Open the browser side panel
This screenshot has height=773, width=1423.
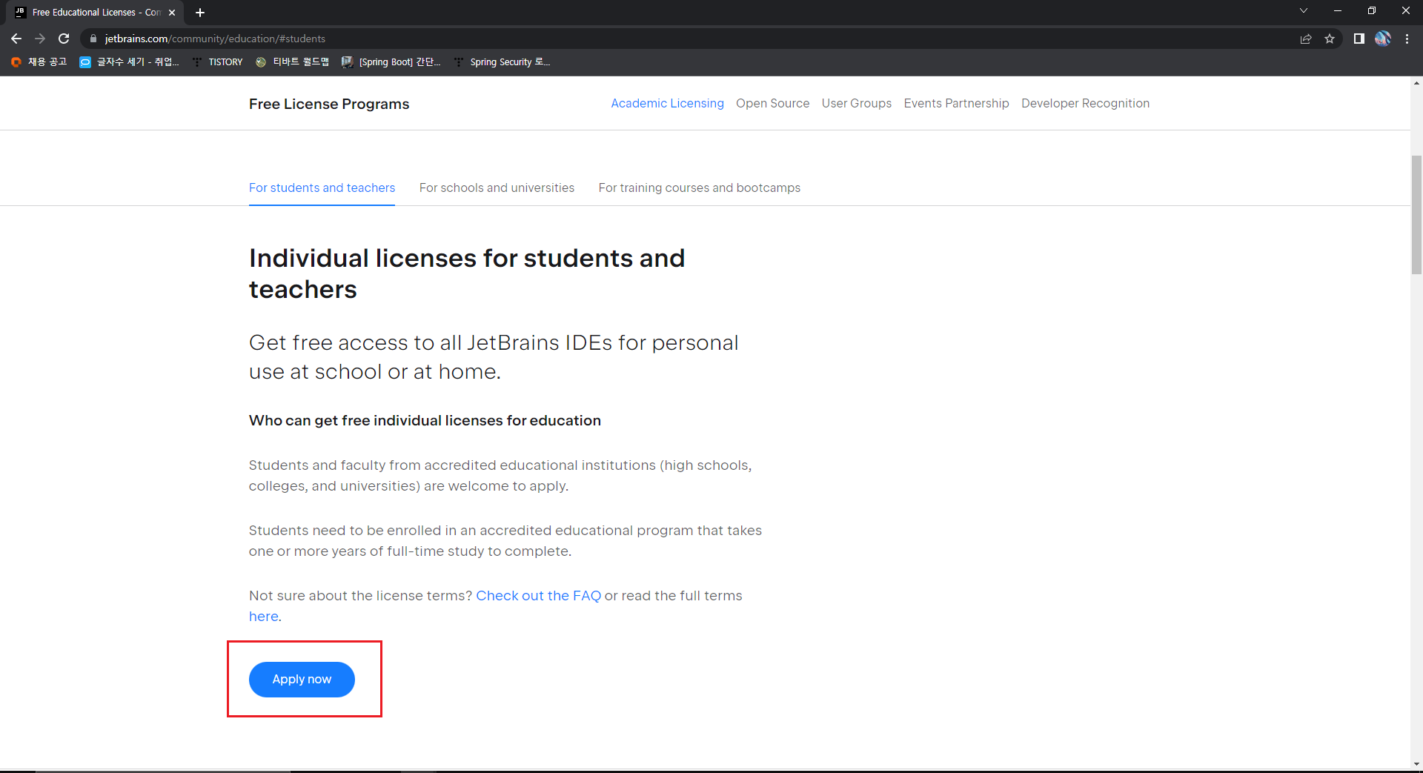coord(1359,39)
